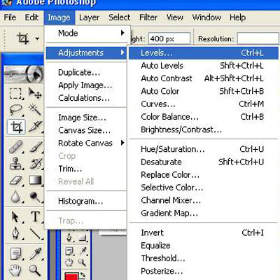Expand the Mode submenu
The width and height of the screenshot is (280, 280).
86,33
